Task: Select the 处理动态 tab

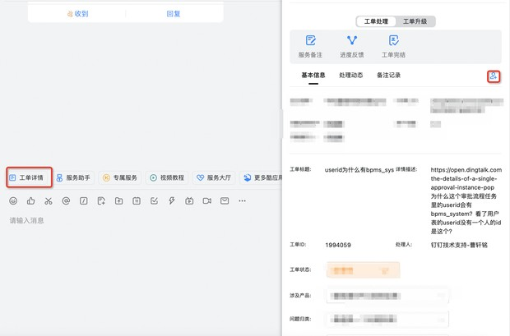Action: click(x=351, y=76)
